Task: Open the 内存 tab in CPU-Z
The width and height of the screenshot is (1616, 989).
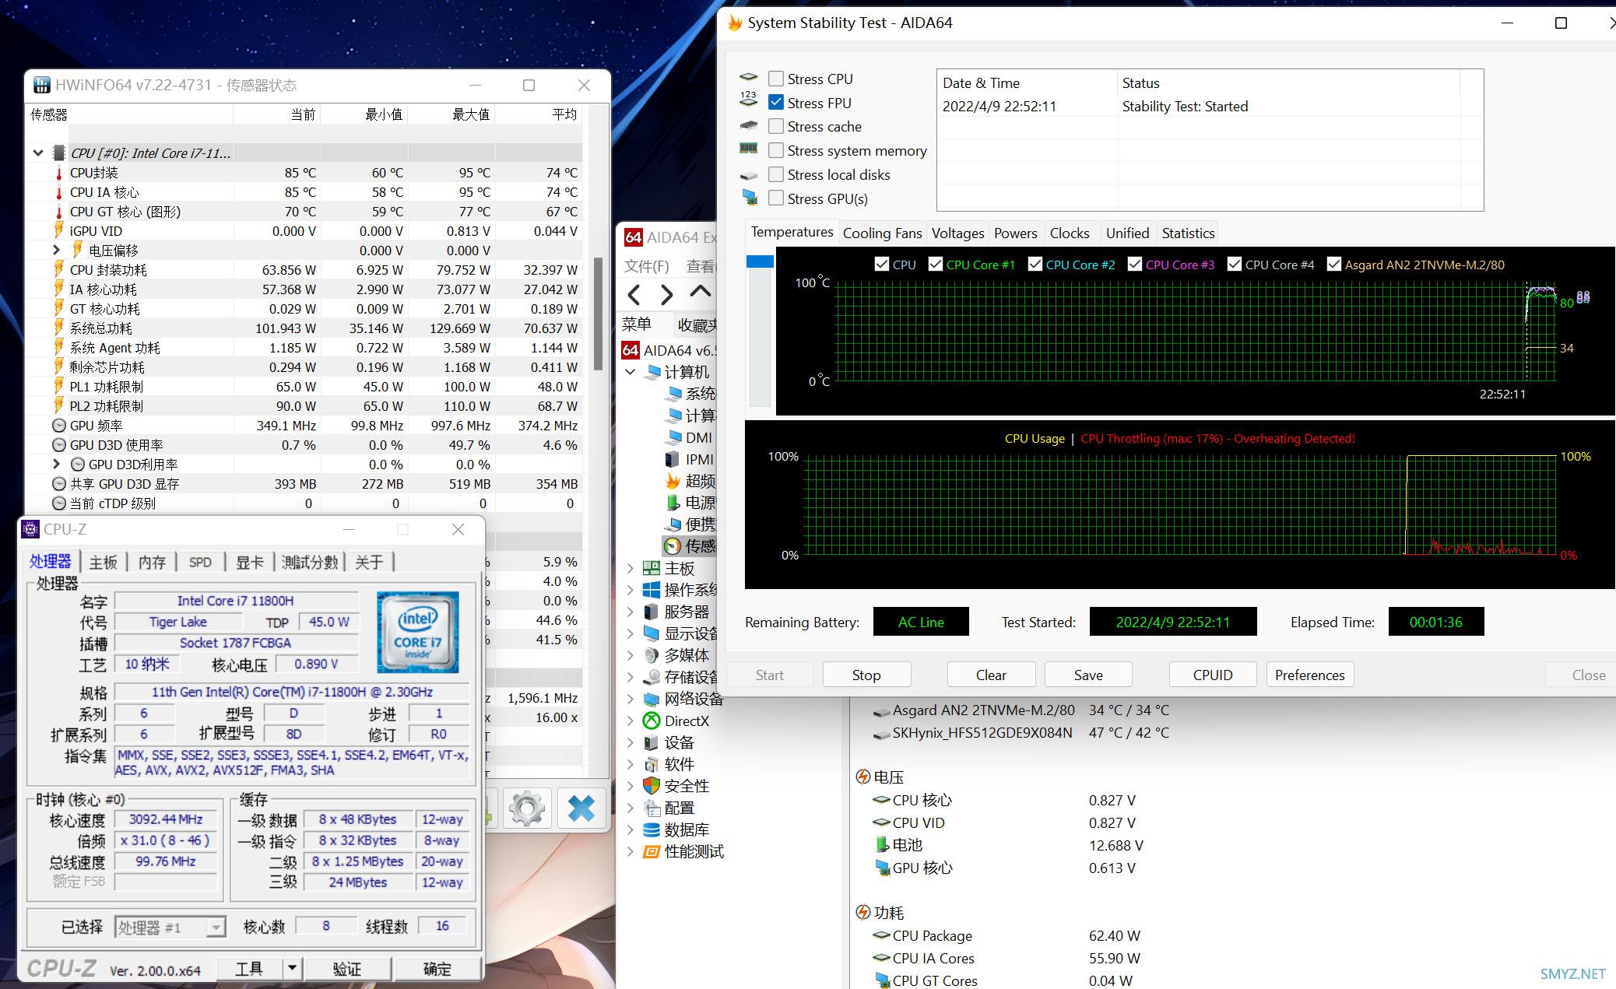Action: pos(152,562)
